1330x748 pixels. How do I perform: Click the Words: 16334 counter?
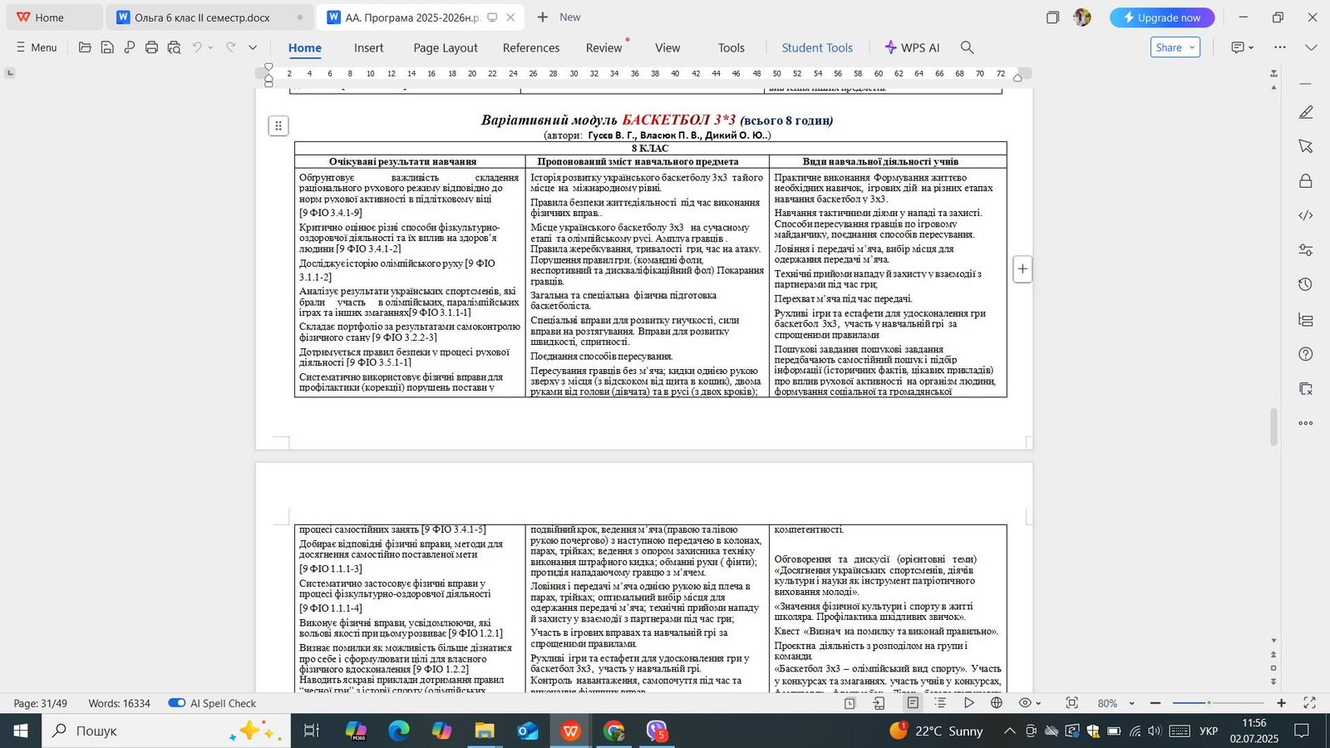(x=120, y=703)
